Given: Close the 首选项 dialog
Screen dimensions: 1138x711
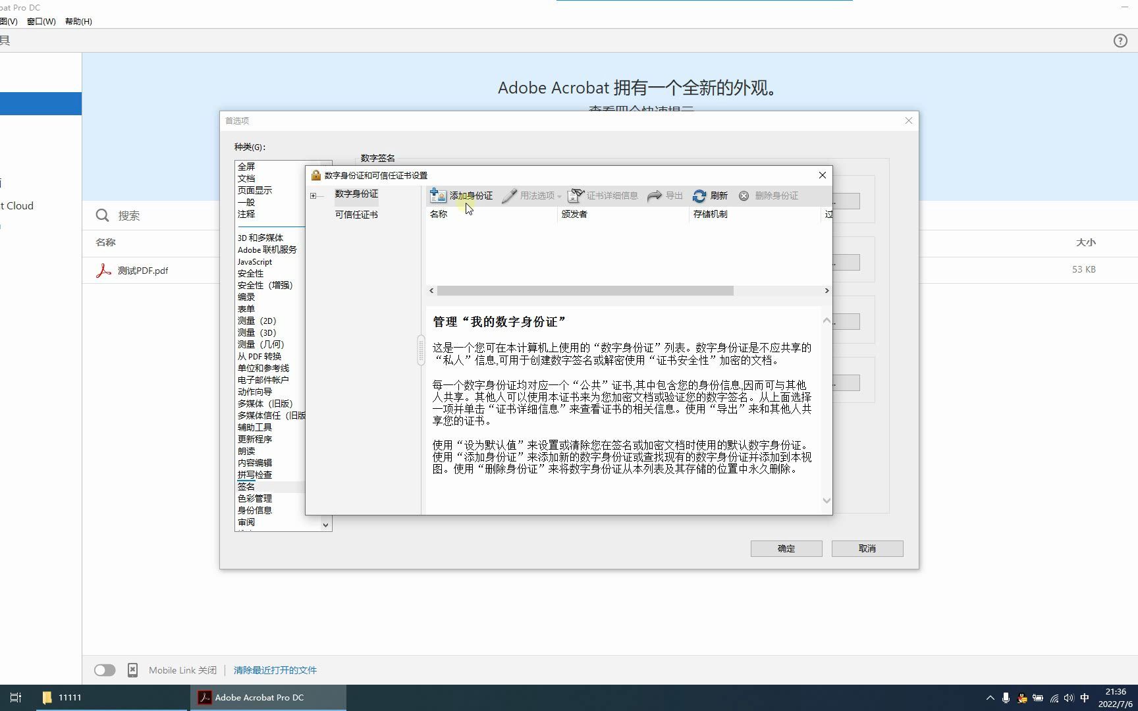Looking at the screenshot, I should [x=909, y=120].
